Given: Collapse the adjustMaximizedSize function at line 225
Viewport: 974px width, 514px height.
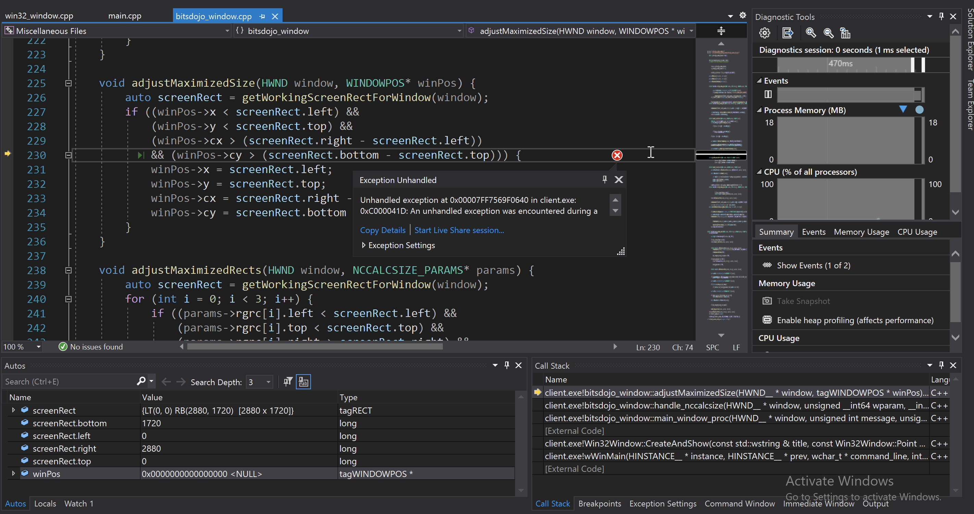Looking at the screenshot, I should coord(68,83).
